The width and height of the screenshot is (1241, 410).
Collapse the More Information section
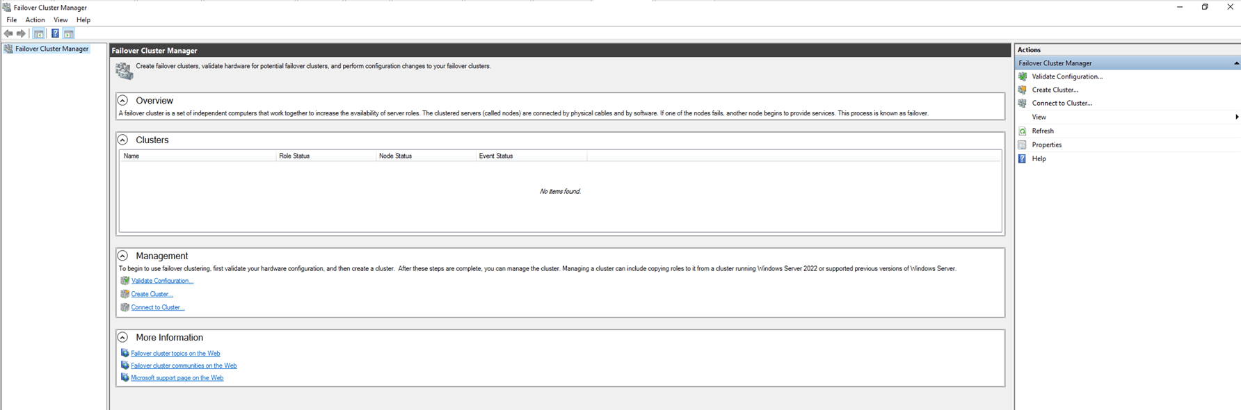coord(122,337)
